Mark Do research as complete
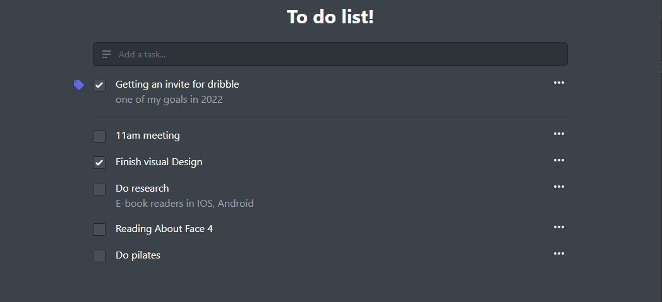 point(99,189)
